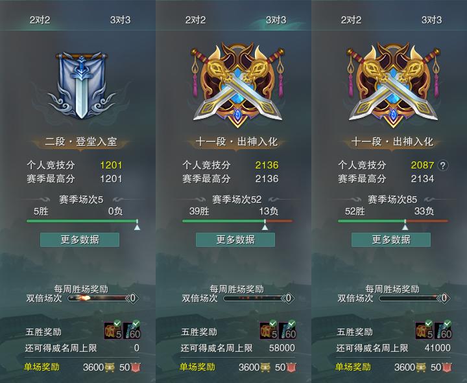The height and width of the screenshot is (383, 467).
Task: Select the chest reward icon in right panel
Action: pos(424,331)
